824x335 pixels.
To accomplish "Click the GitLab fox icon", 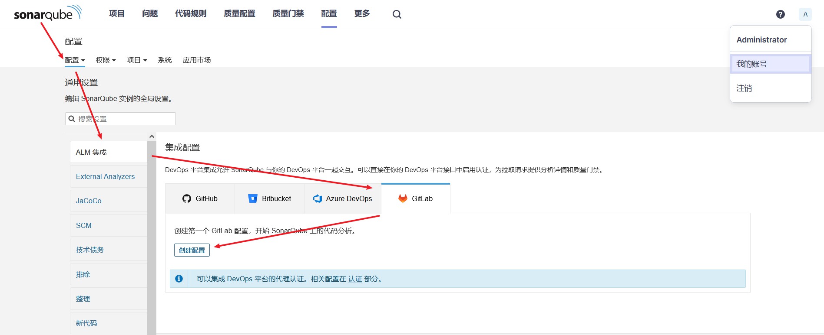I will click(403, 198).
